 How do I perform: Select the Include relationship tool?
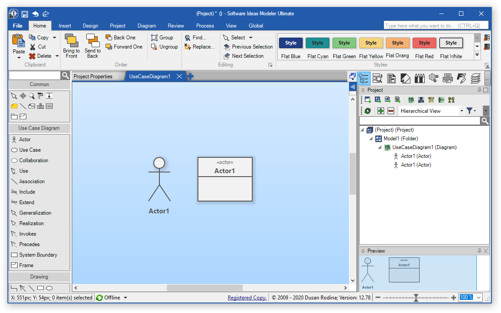point(27,192)
